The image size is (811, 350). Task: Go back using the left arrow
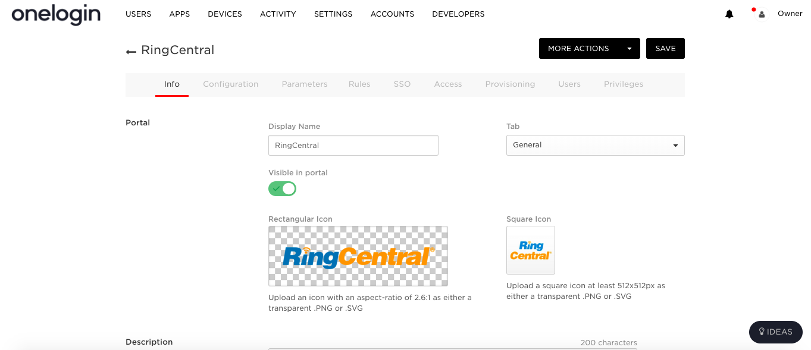[131, 52]
